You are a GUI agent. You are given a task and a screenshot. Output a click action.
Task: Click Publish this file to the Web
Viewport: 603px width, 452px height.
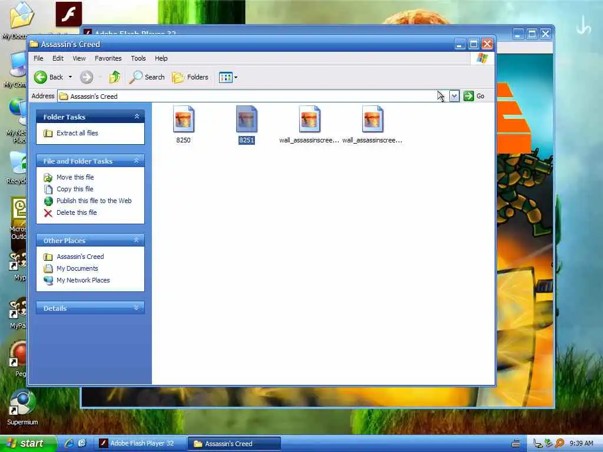click(x=94, y=201)
